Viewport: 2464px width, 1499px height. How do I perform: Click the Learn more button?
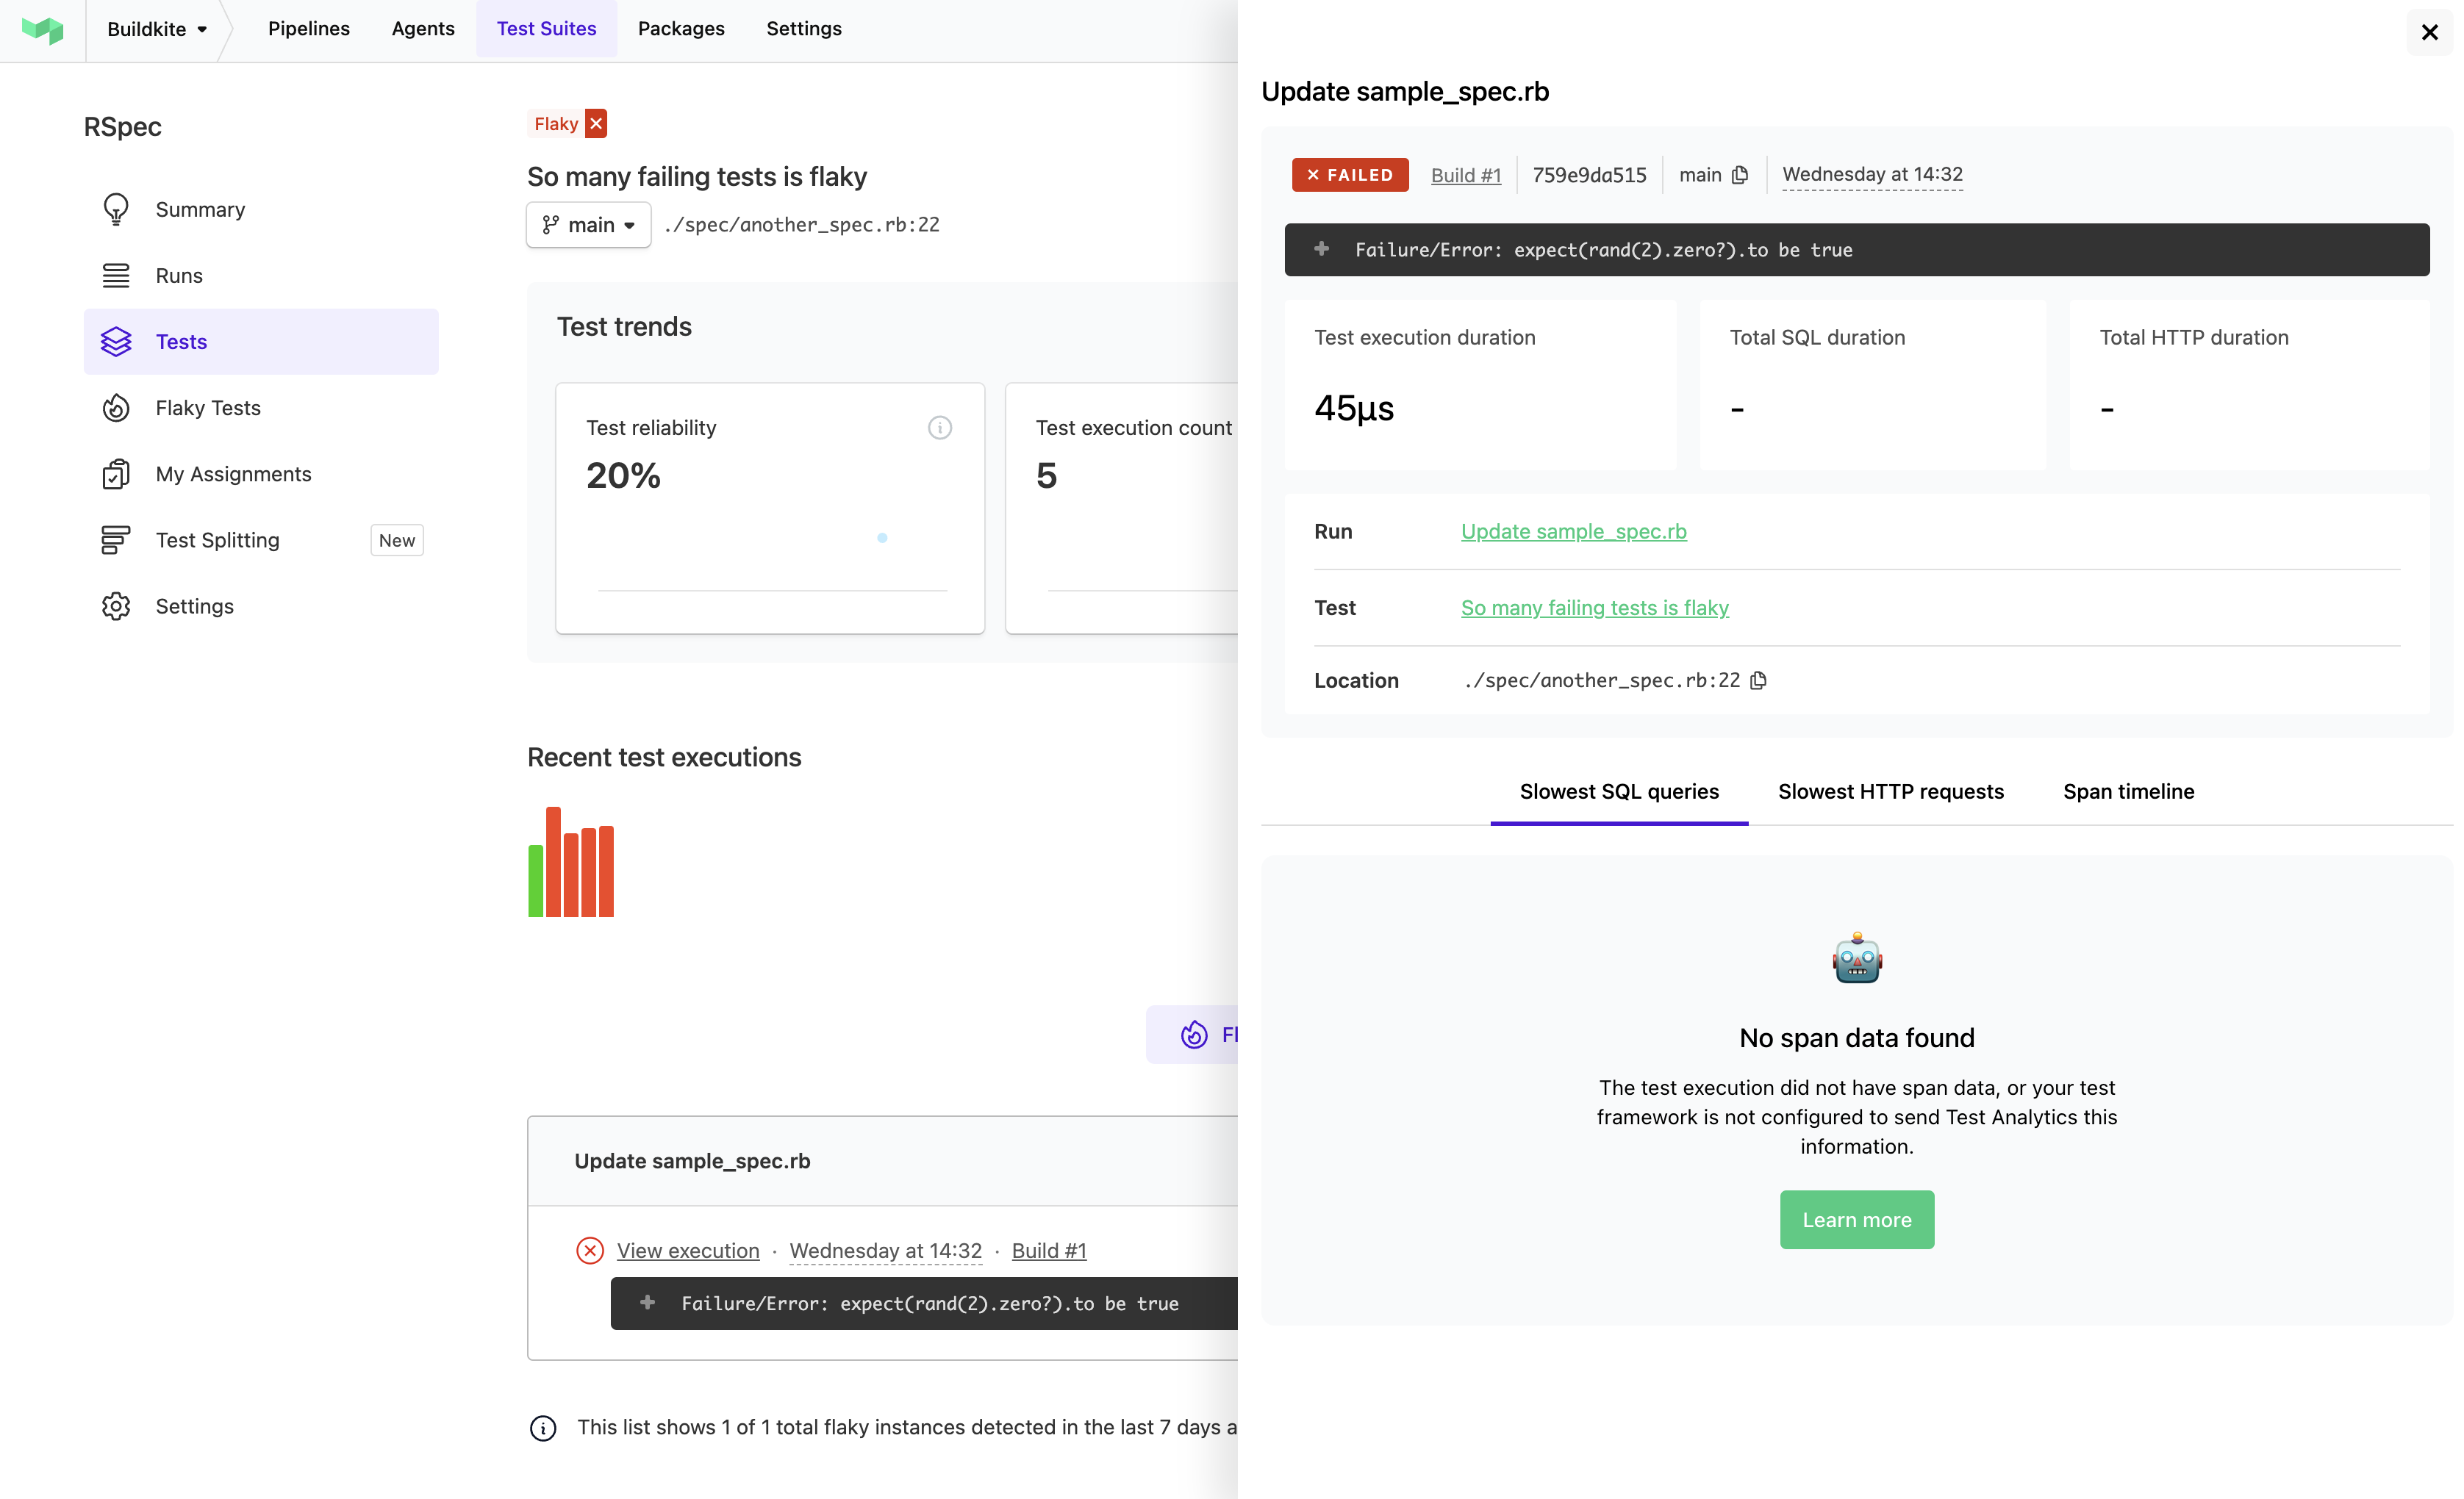coord(1856,1219)
